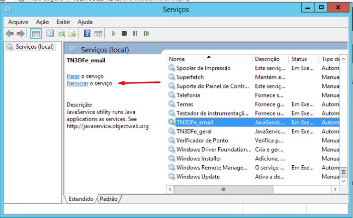Click the Parar service link
Viewport: 353px width, 218px height.
click(73, 76)
